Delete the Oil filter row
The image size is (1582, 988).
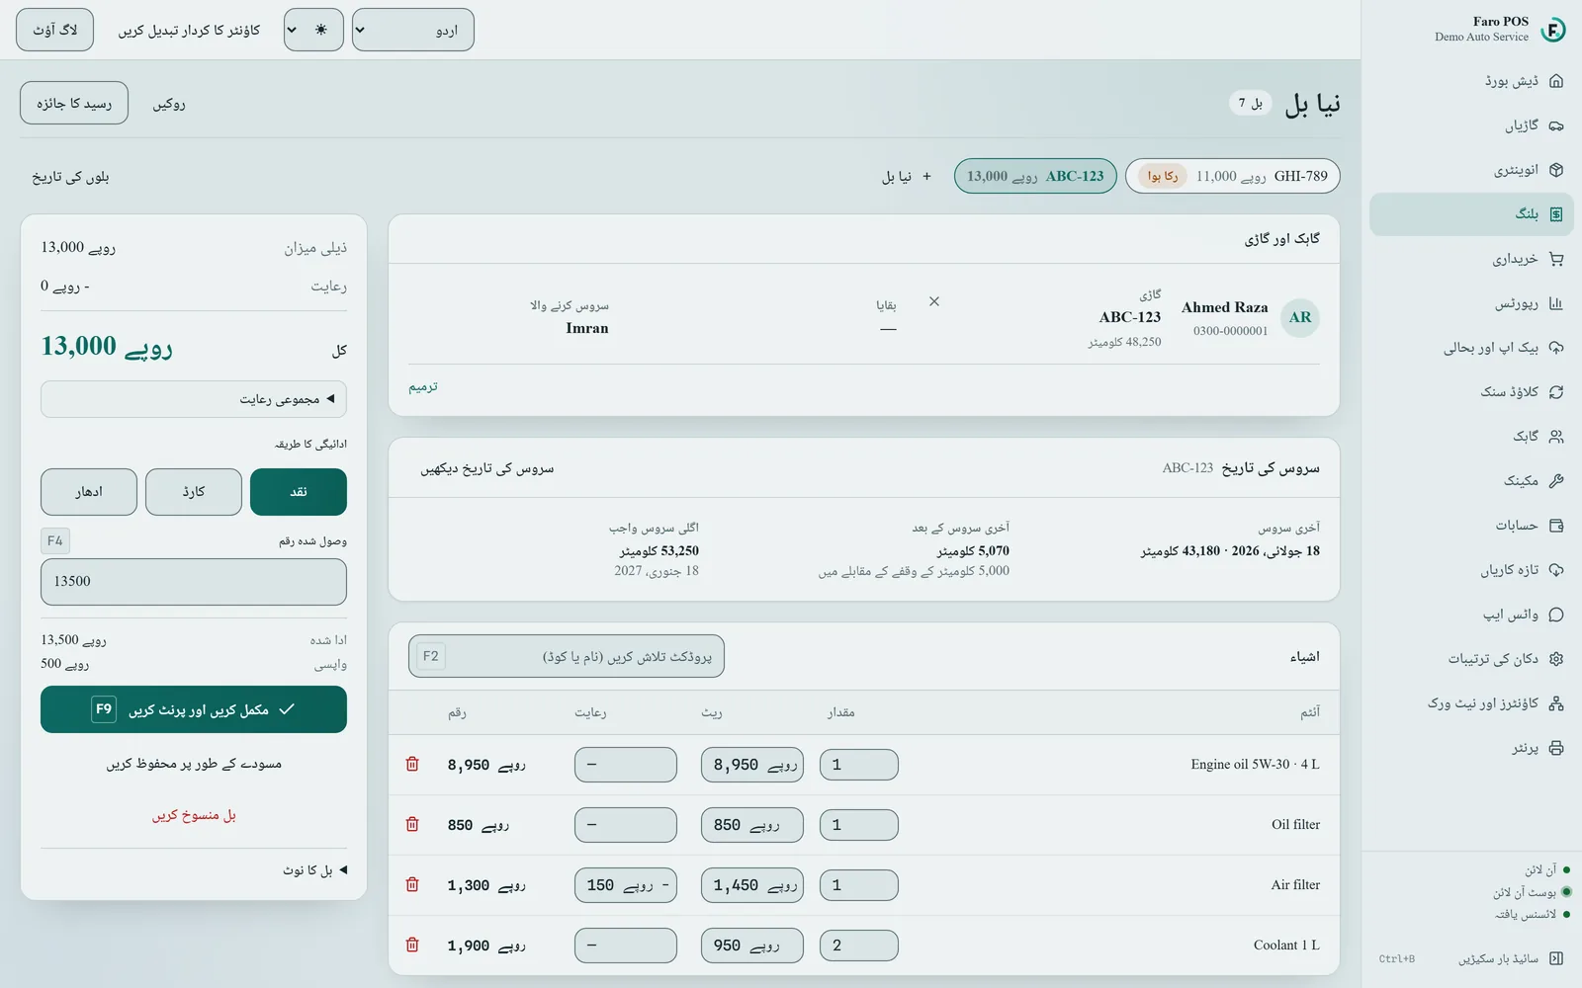(412, 825)
